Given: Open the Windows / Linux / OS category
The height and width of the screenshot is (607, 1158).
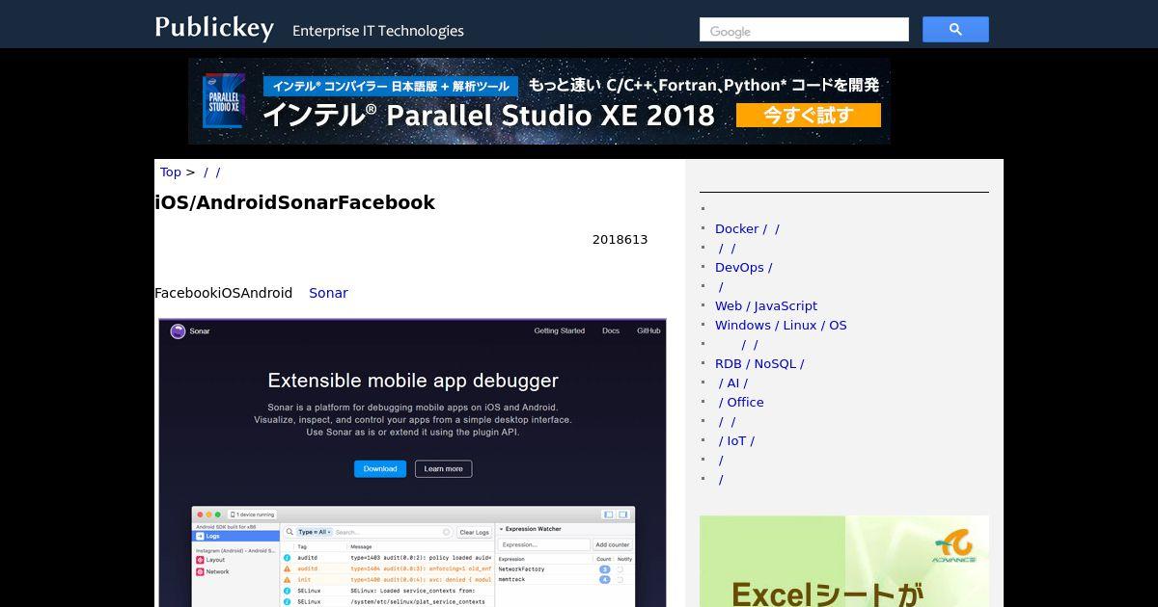Looking at the screenshot, I should coord(781,325).
